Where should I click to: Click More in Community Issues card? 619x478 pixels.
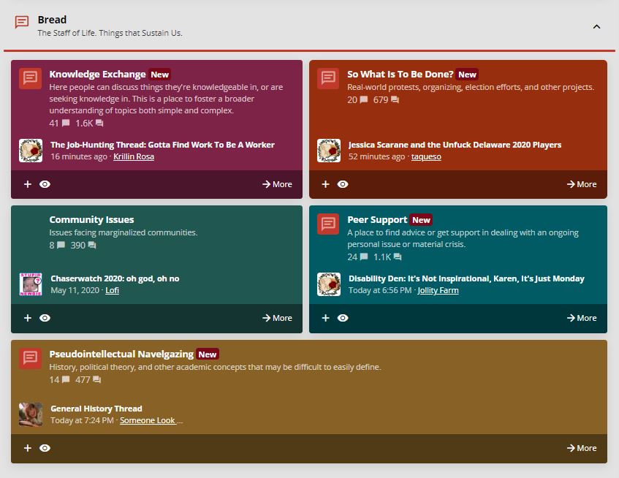point(277,318)
